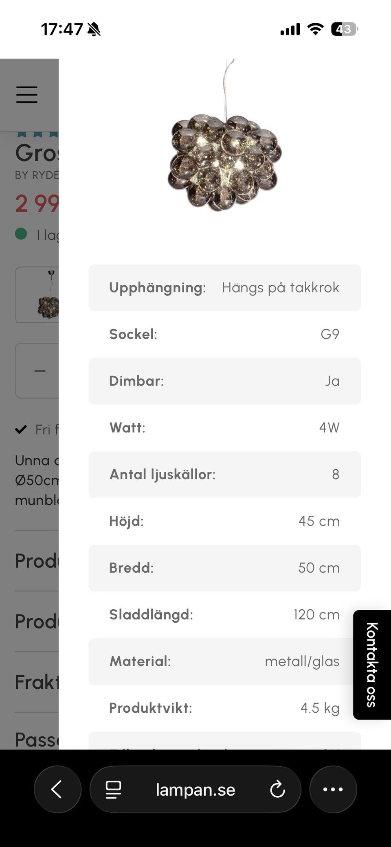
Task: Click the free shipping checkmark
Action: click(x=21, y=429)
